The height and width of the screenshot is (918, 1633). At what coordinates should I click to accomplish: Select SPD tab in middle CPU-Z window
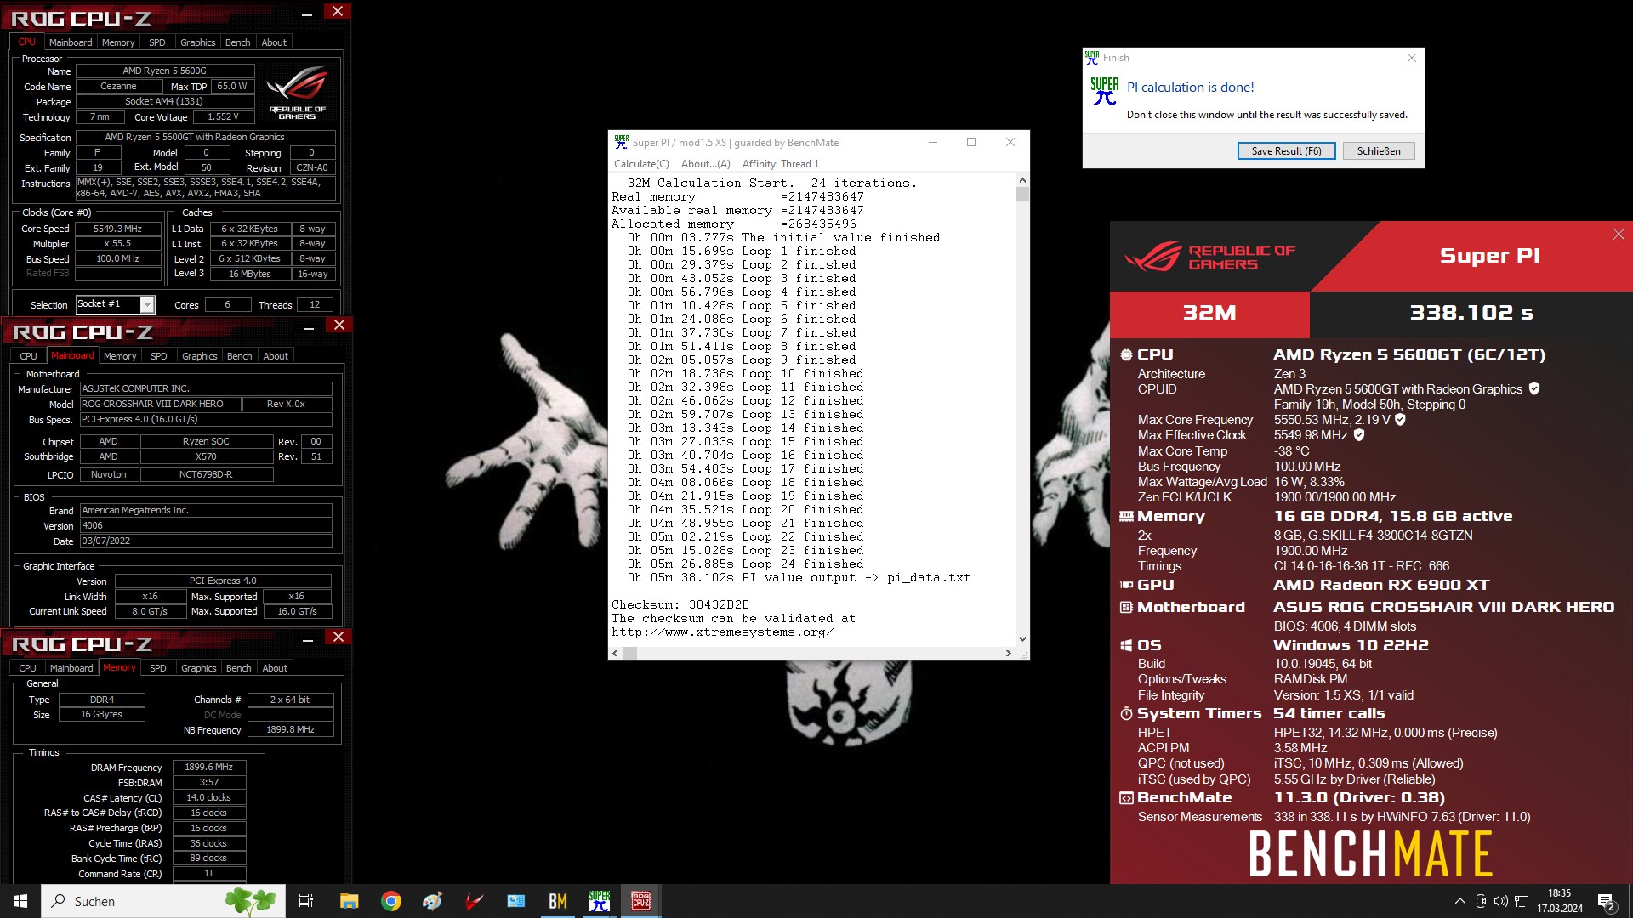tap(159, 356)
